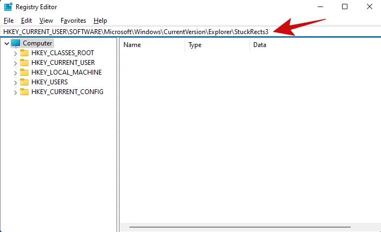Click the HKEY_LOCAL_MACHINE folder icon
Screen dimensions: 381x232
click(24, 72)
